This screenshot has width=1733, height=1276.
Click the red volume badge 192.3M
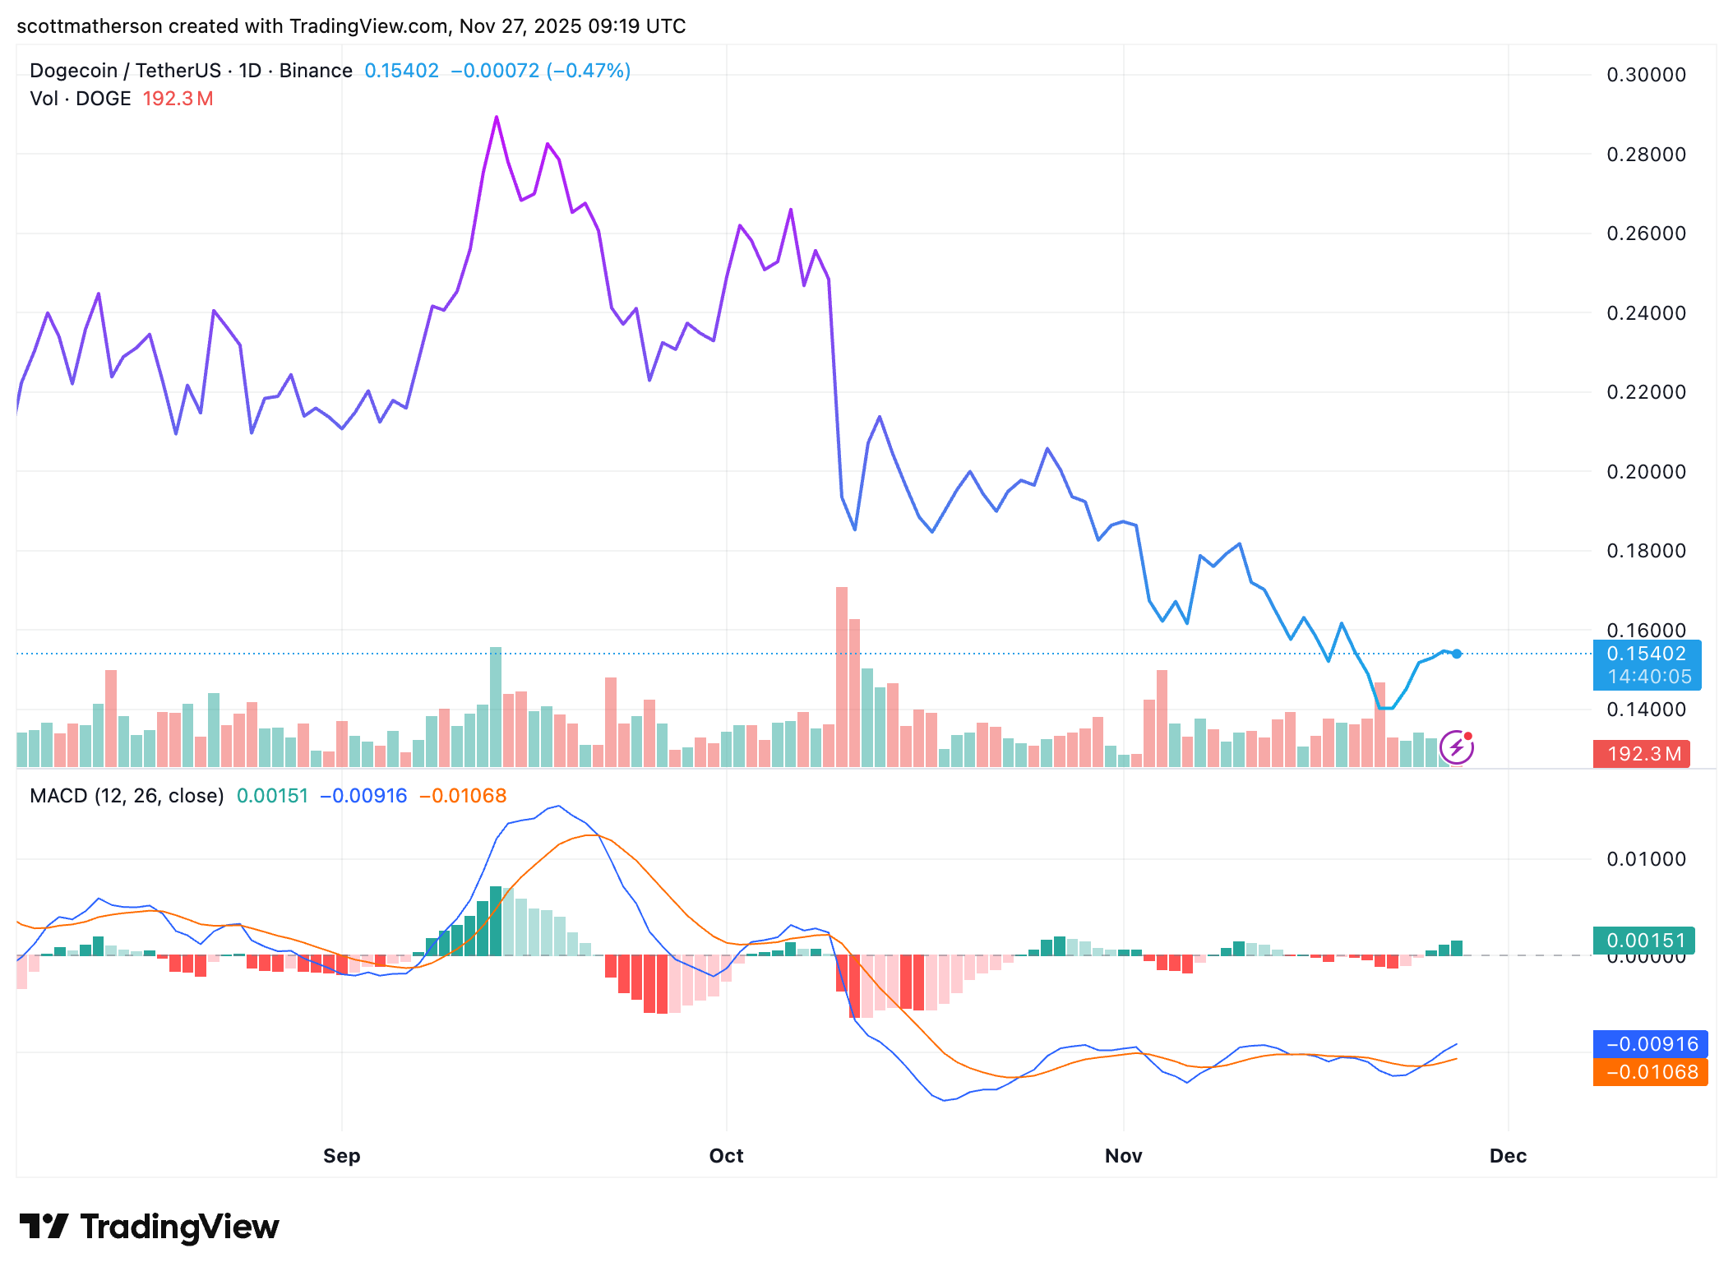pos(1640,754)
